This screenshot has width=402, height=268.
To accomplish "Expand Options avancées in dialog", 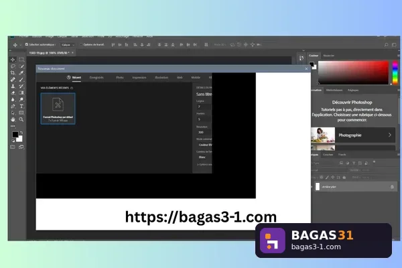I will [x=204, y=165].
